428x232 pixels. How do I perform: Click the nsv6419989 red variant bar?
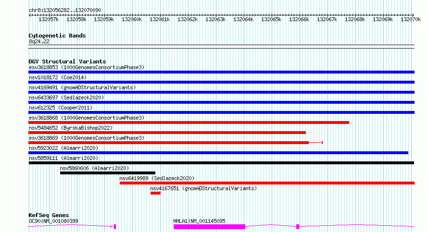[x=267, y=183]
